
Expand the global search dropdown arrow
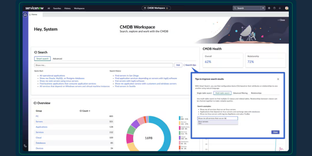[x=263, y=8]
